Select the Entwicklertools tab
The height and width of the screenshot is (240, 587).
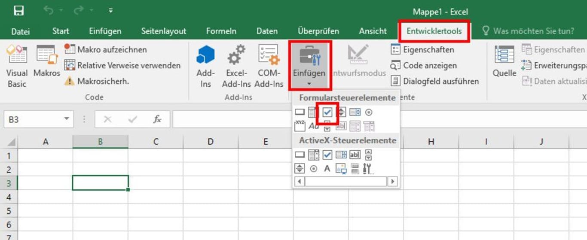(434, 31)
